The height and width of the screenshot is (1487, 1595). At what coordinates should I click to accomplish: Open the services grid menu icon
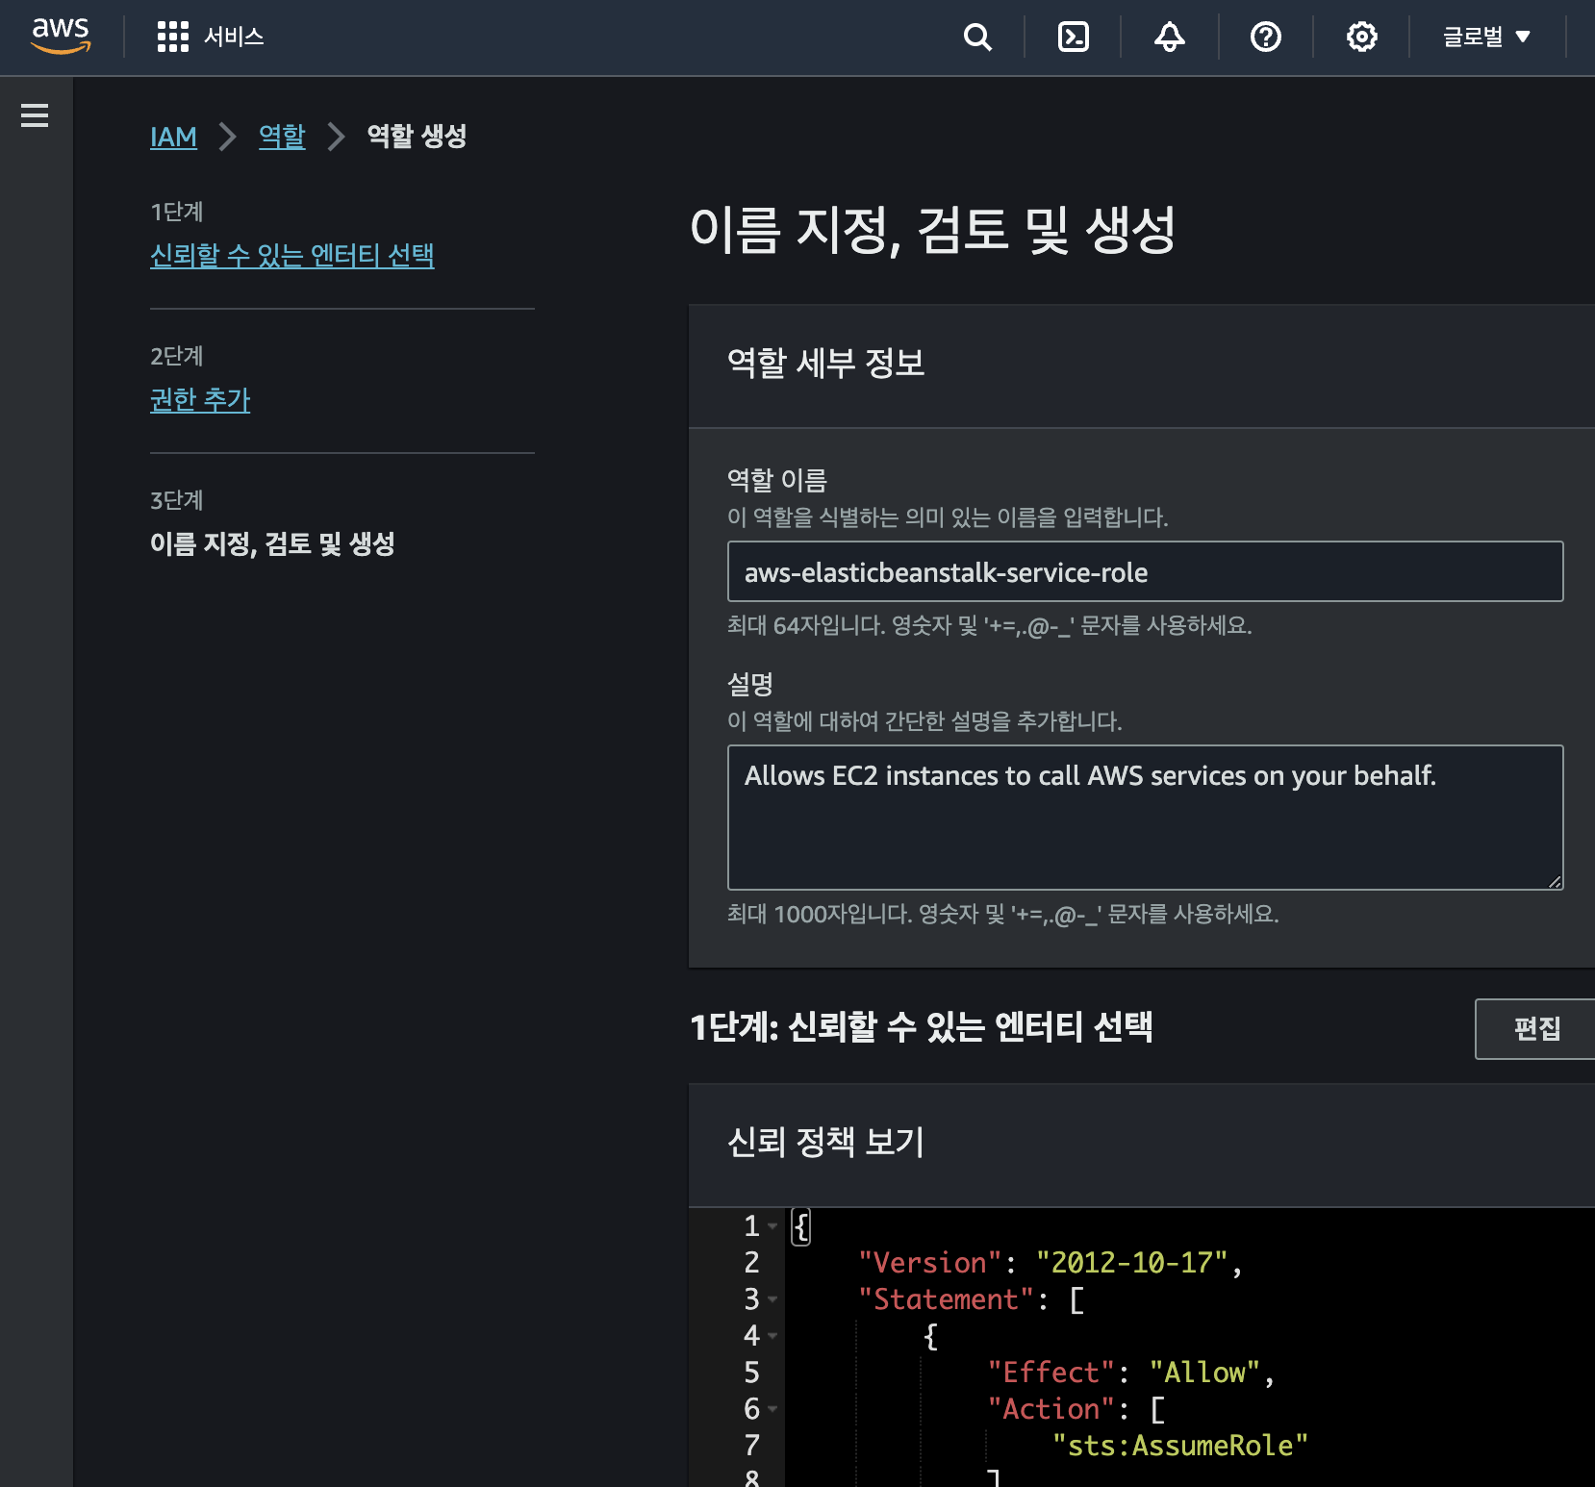[x=173, y=37]
